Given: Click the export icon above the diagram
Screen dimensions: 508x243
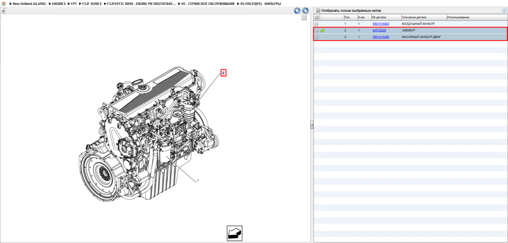Looking at the screenshot, I should 3,10.
